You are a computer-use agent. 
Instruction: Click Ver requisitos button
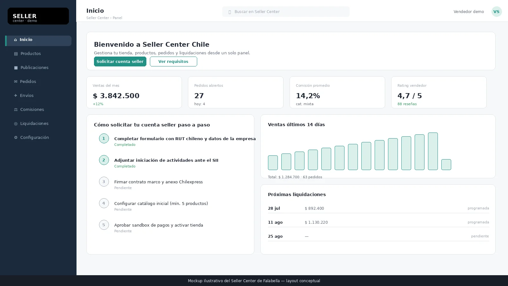click(173, 62)
